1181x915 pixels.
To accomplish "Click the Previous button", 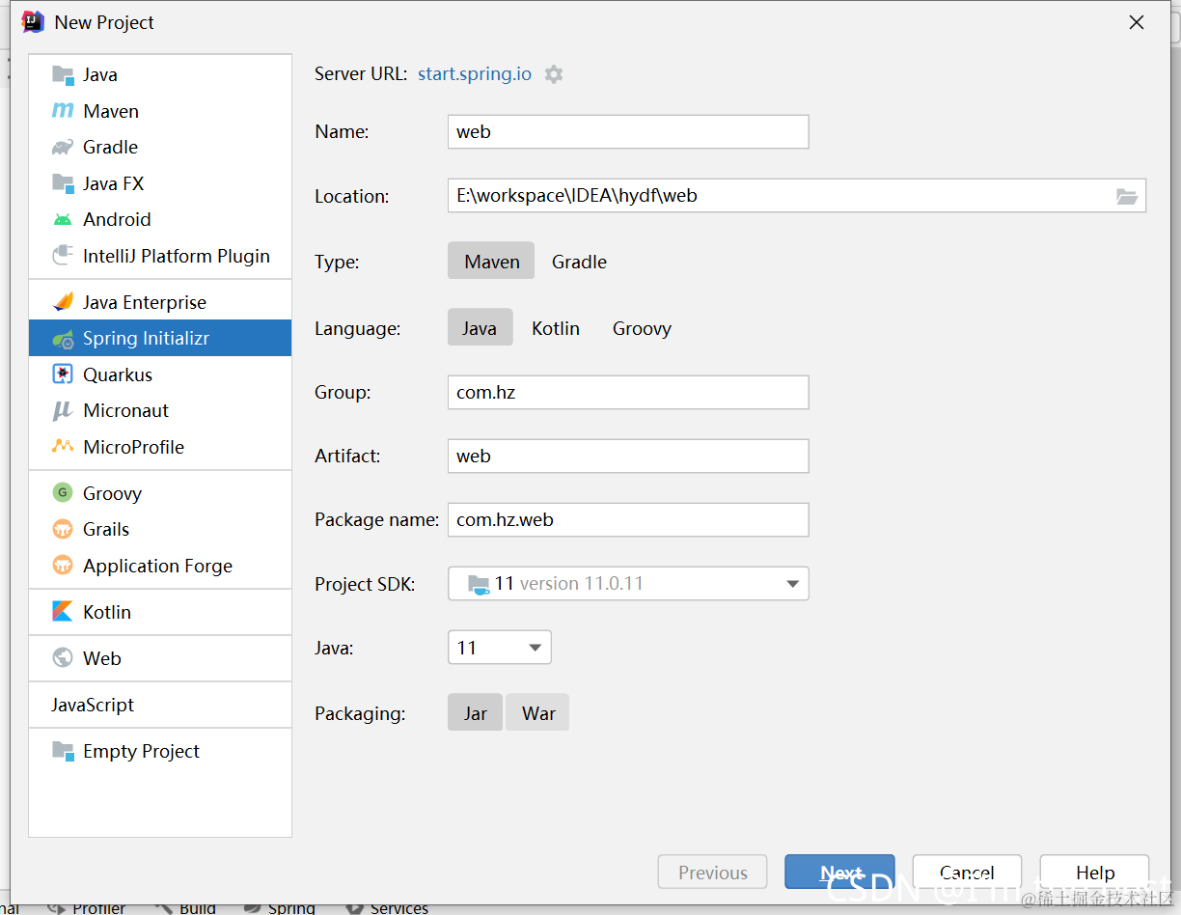I will click(x=713, y=873).
